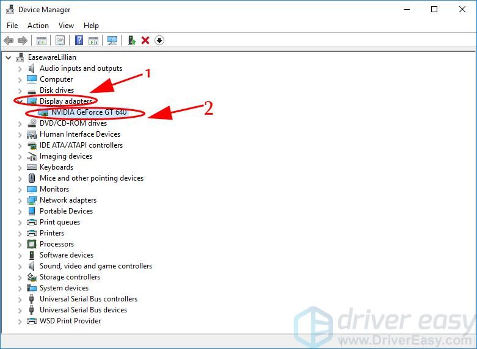The image size is (477, 349).
Task: Open the View menu
Action: tap(66, 26)
